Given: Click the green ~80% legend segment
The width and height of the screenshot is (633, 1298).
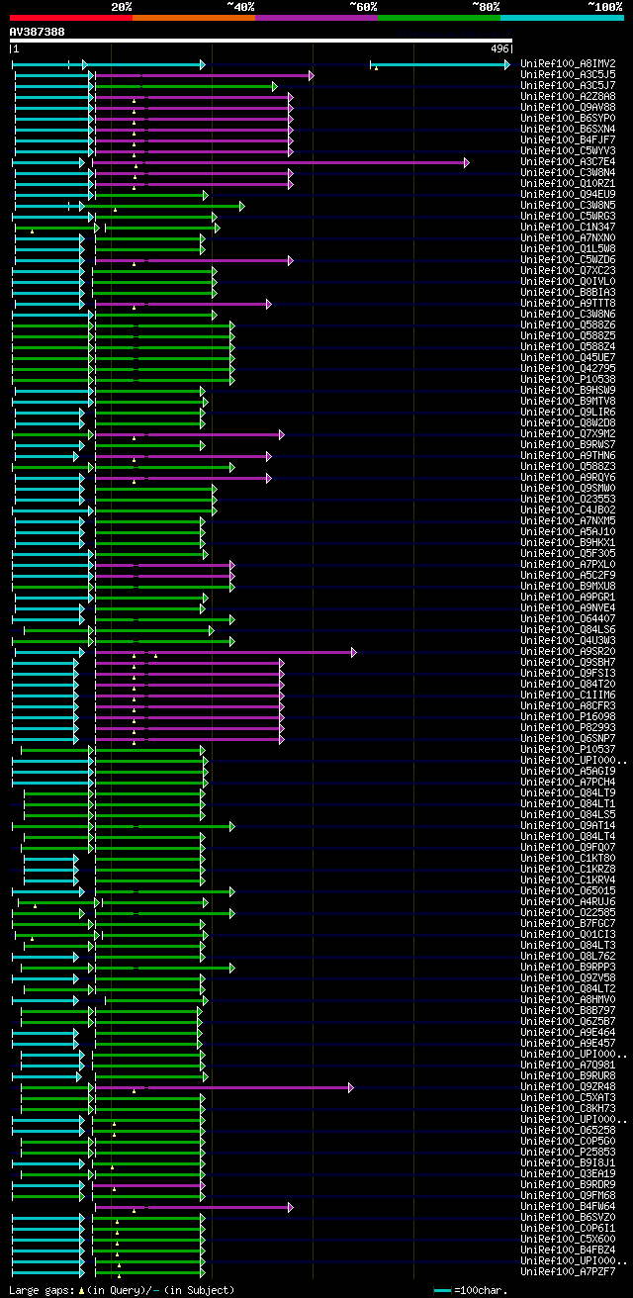Looking at the screenshot, I should [439, 18].
